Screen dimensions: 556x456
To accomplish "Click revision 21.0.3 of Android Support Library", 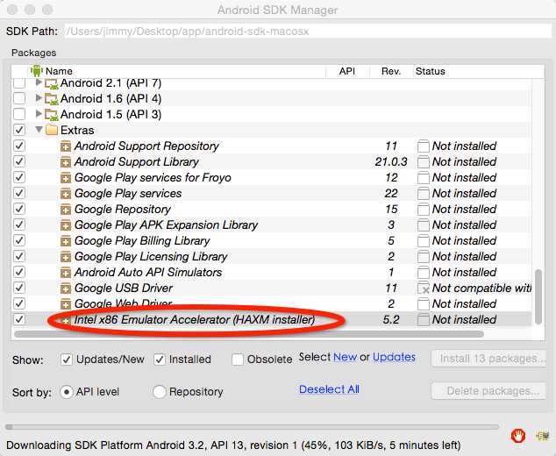I will click(x=391, y=162).
